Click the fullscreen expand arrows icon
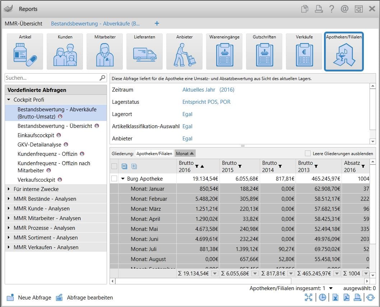Viewport: 380px width, 307px height. tap(309, 297)
